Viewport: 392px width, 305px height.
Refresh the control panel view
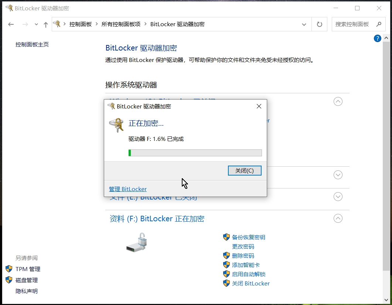320,24
